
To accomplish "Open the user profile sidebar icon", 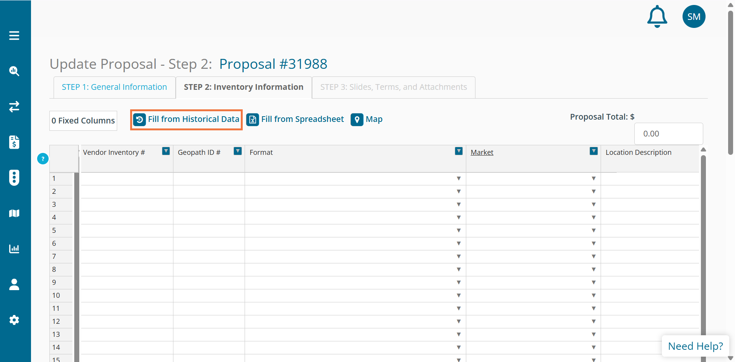I will click(x=14, y=284).
